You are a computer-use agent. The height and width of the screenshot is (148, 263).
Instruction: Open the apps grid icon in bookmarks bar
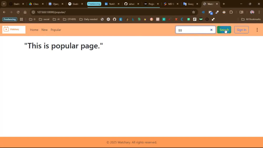click(x=21, y=19)
